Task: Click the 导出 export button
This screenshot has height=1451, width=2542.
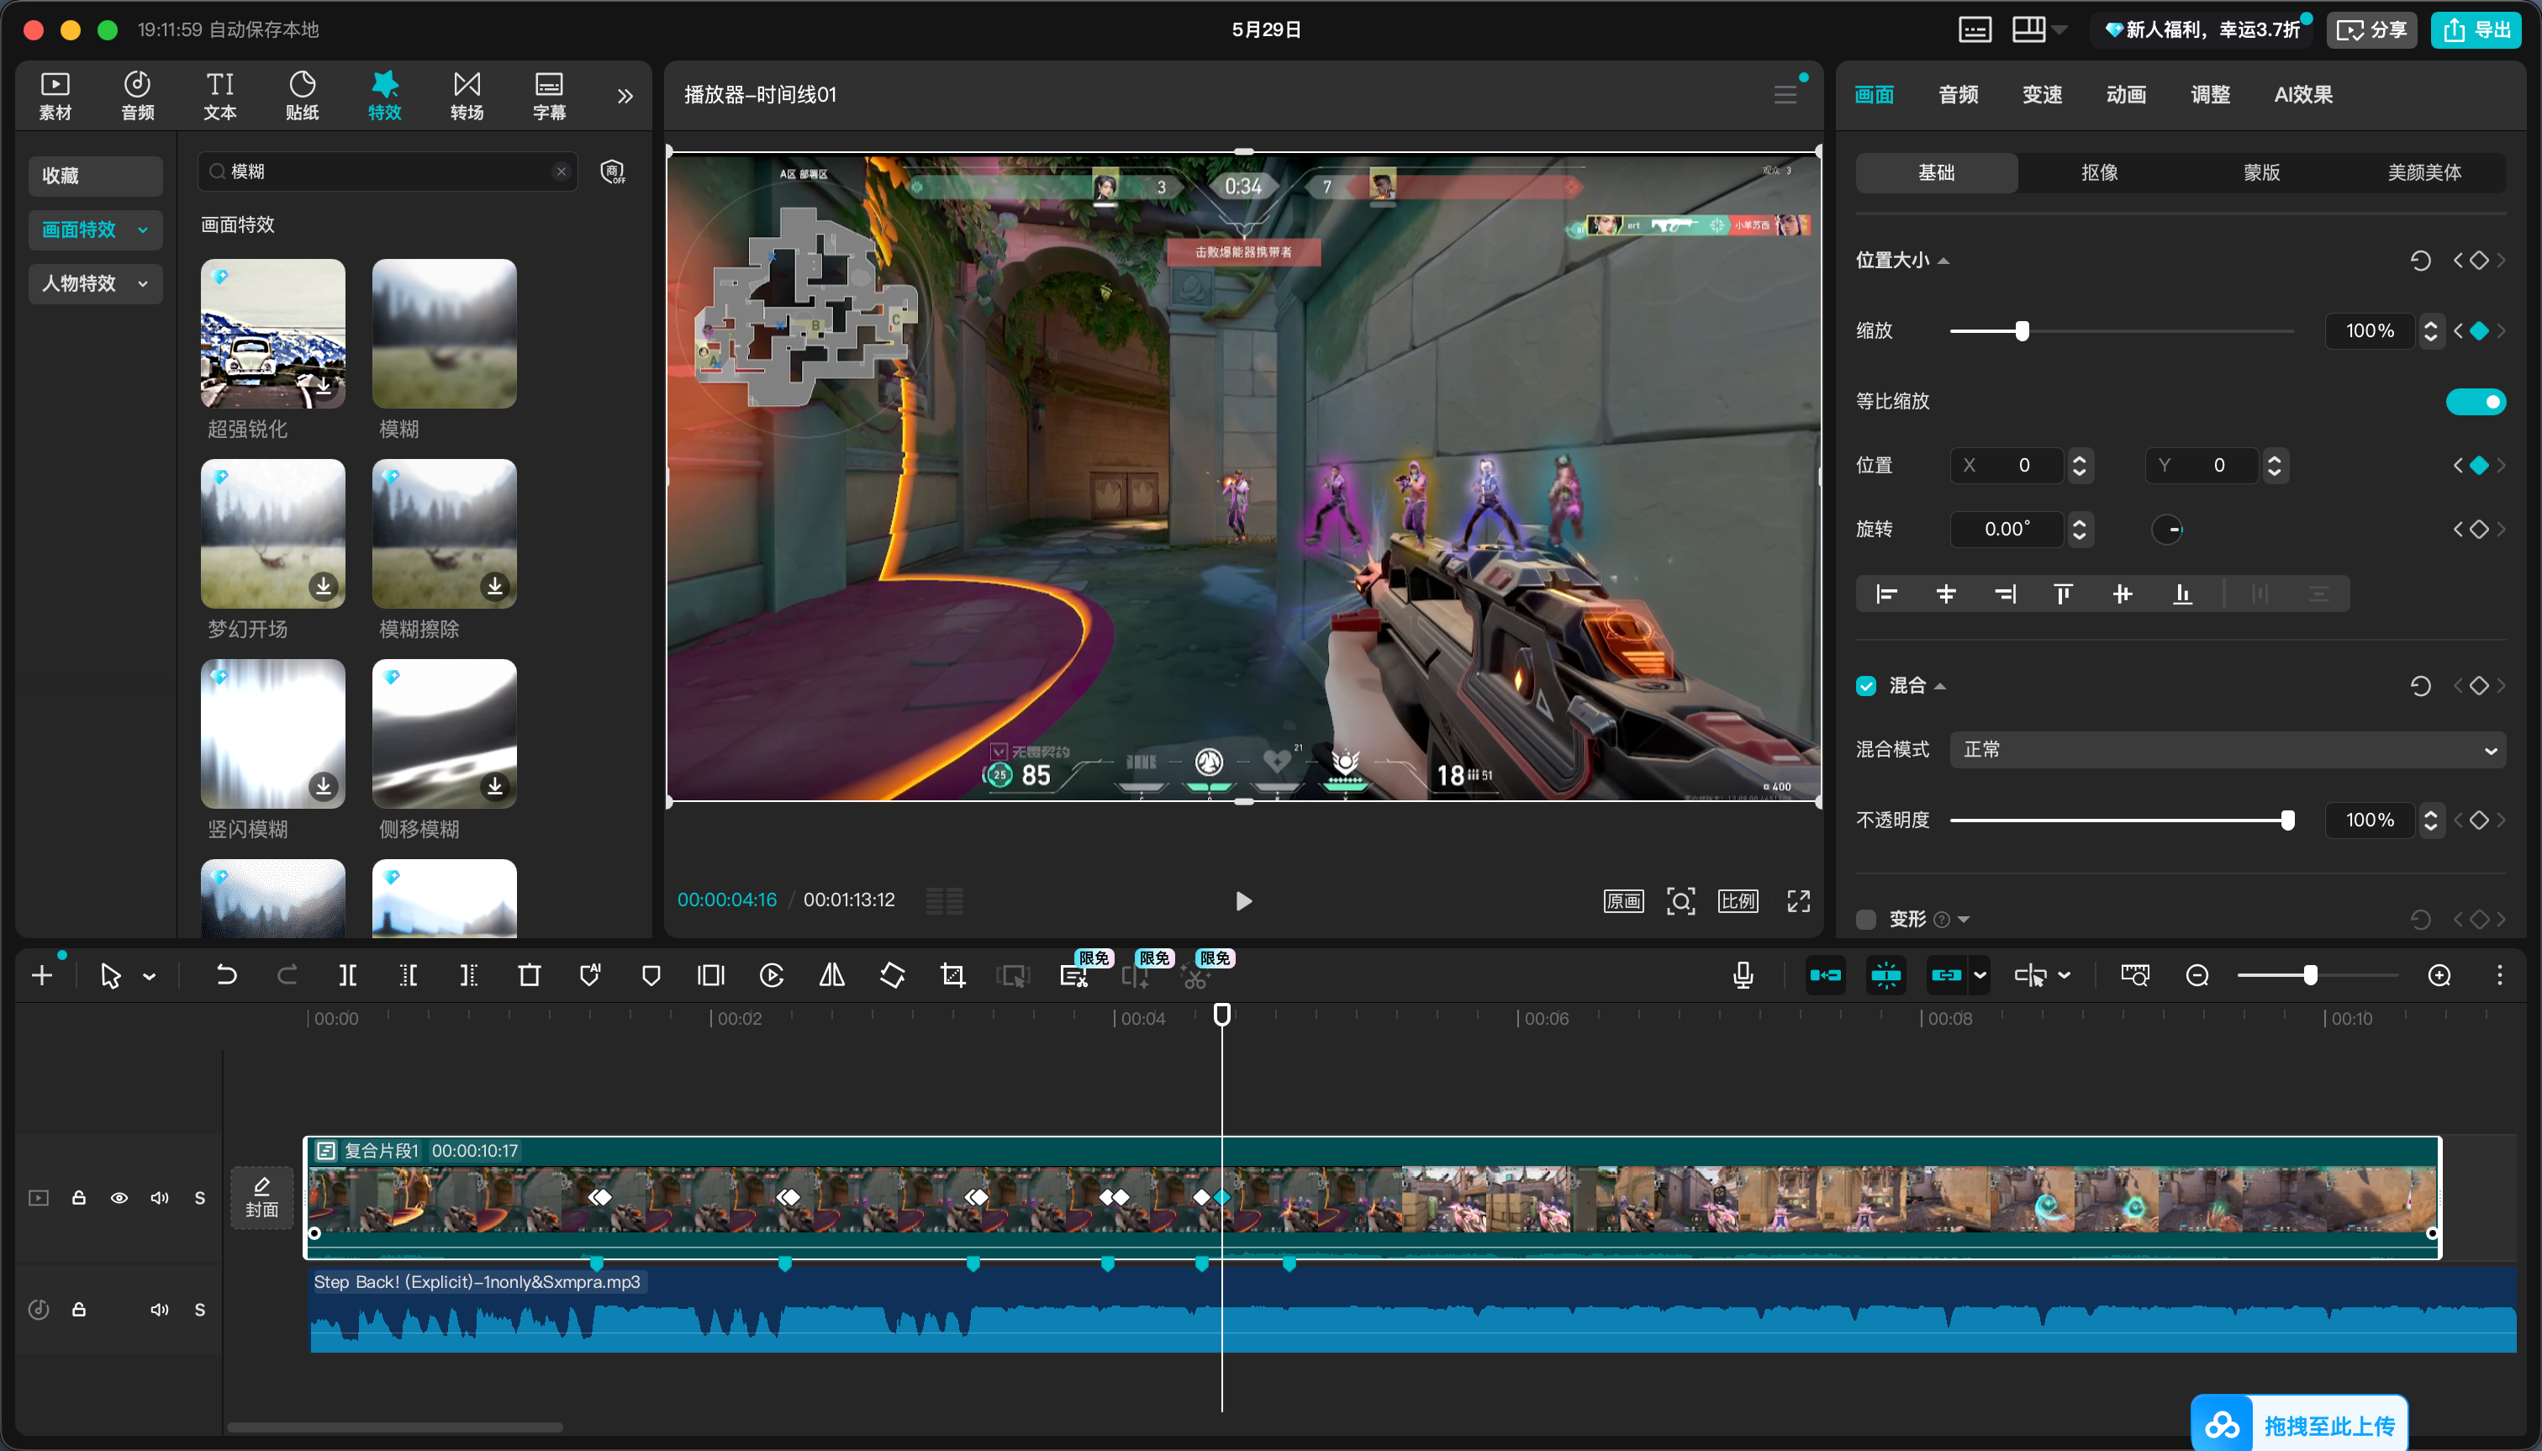Action: (2476, 30)
